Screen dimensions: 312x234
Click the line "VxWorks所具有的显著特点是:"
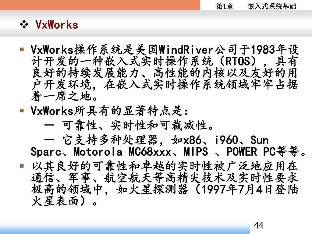(109, 111)
